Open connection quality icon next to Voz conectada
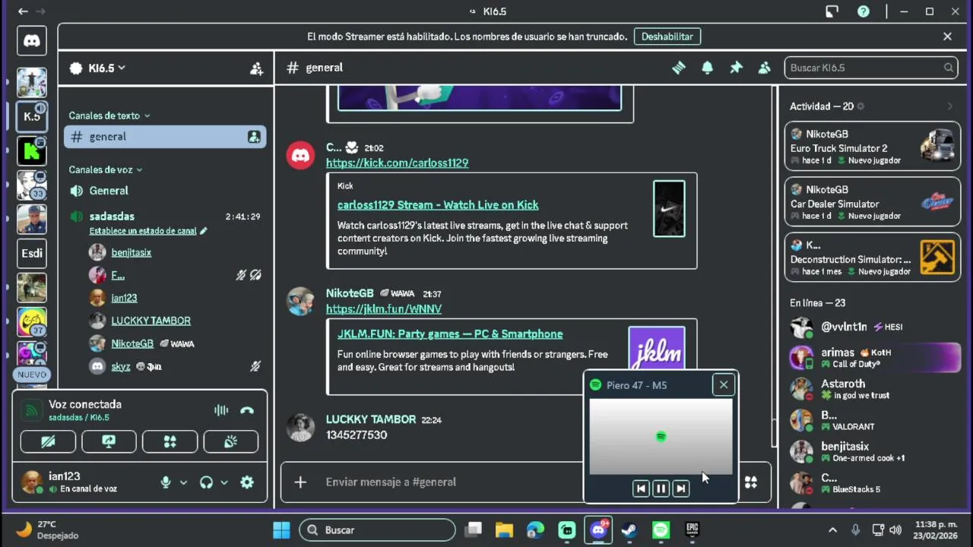 [31, 411]
